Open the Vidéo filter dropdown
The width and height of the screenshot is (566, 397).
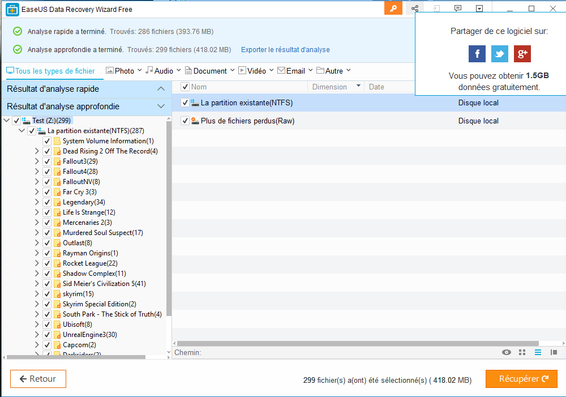click(271, 70)
